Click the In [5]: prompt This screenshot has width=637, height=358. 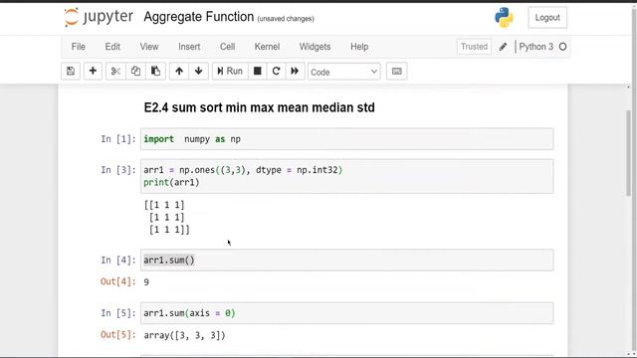coord(118,313)
